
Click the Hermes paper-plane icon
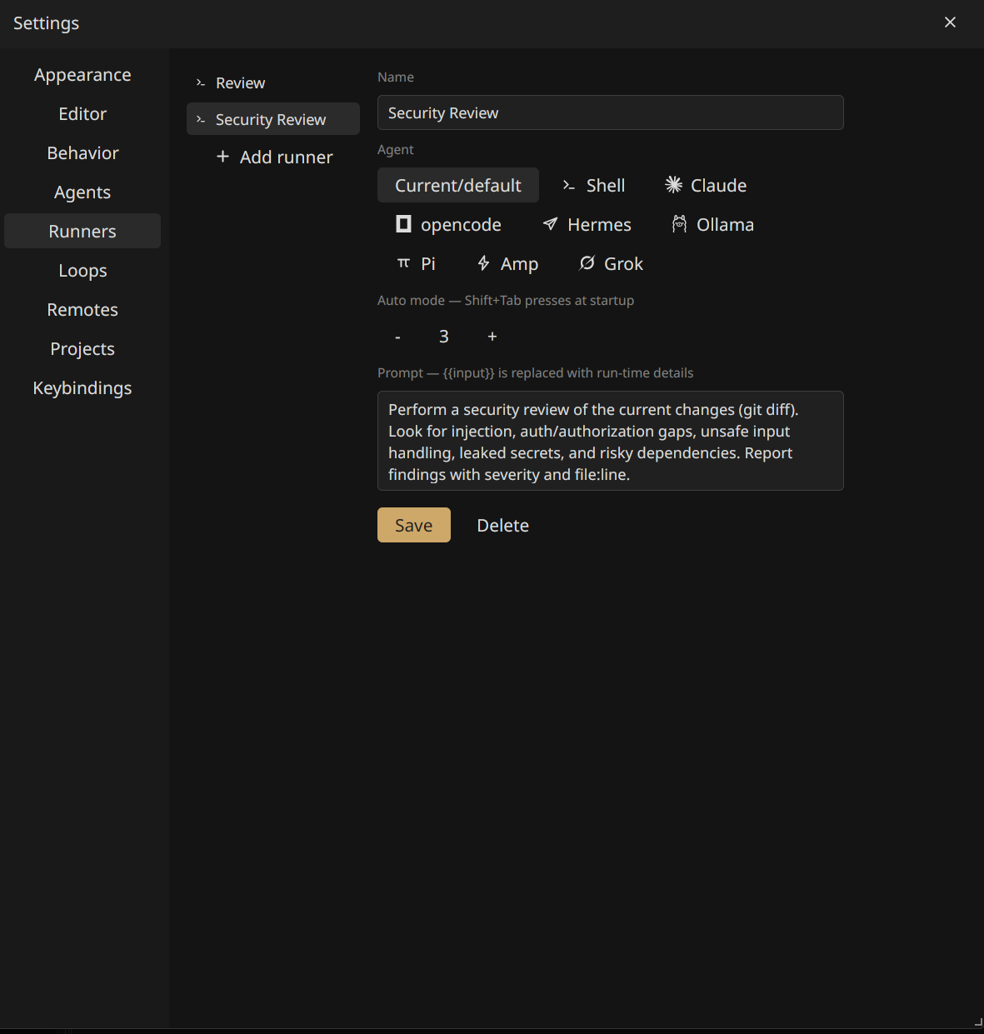(x=550, y=223)
